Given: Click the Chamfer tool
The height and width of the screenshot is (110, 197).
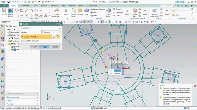Looking at the screenshot, I should [118, 9].
